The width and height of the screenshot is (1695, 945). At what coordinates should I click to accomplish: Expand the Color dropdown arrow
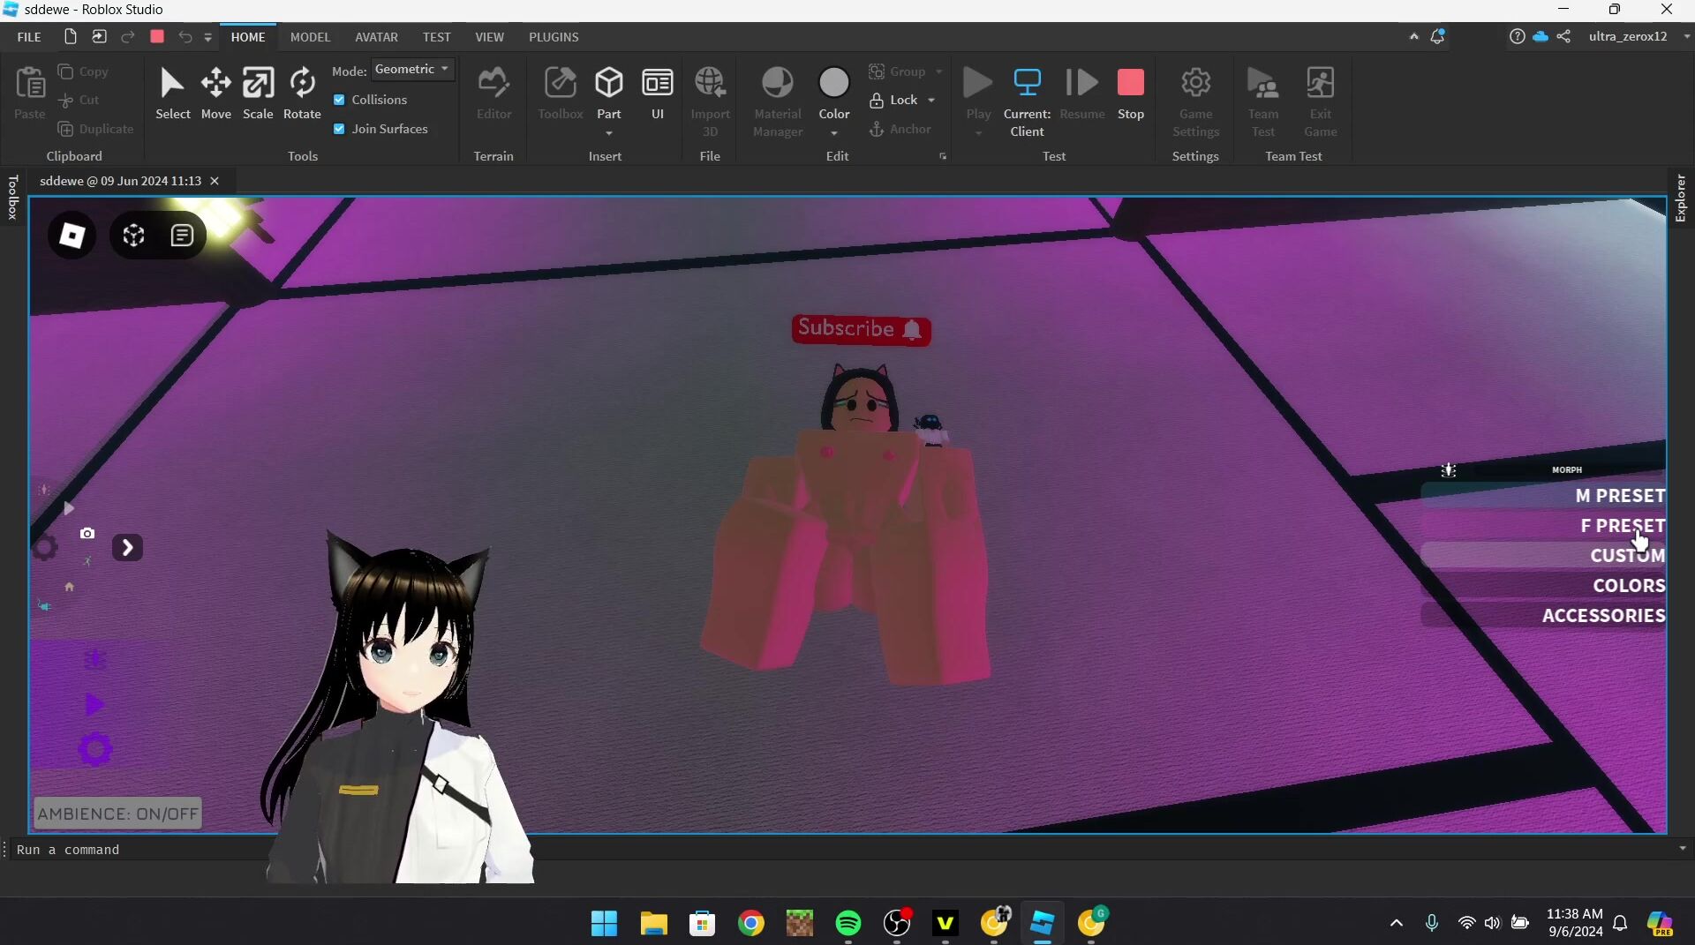coord(833,133)
